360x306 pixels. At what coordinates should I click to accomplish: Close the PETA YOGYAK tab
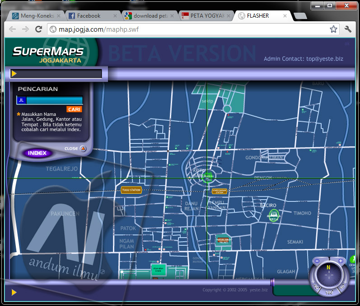click(x=229, y=16)
